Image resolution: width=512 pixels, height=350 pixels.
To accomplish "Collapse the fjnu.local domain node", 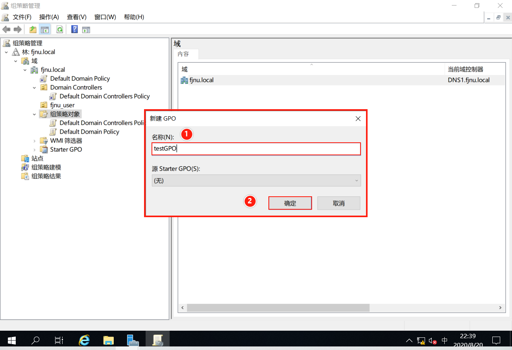I will tap(25, 70).
